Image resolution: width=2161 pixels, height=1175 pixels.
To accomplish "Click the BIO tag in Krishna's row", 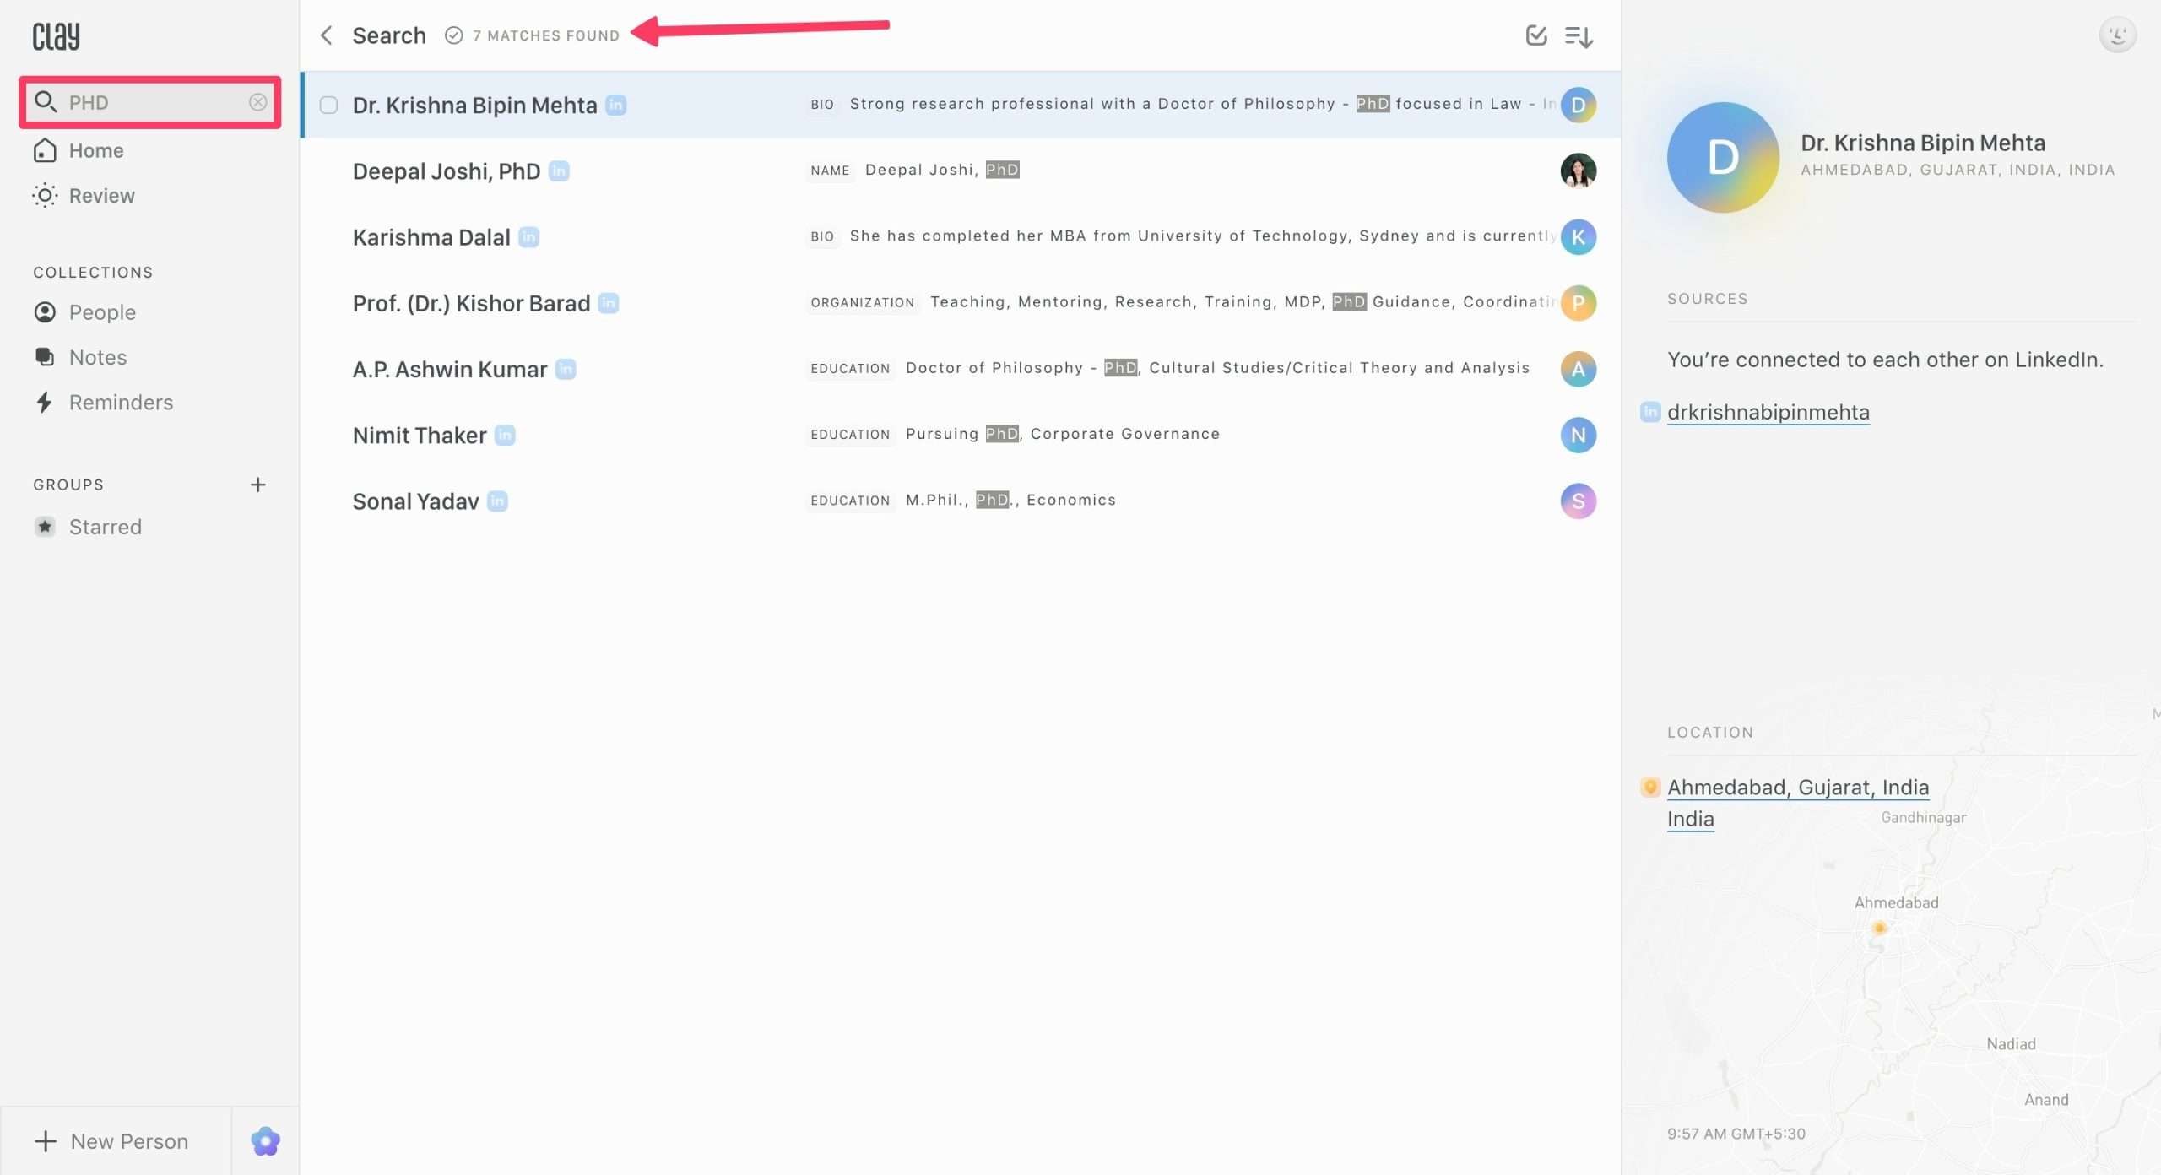I will (x=822, y=105).
